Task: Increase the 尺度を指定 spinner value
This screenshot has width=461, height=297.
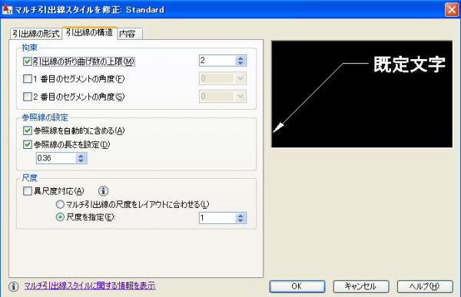Action: [240, 216]
